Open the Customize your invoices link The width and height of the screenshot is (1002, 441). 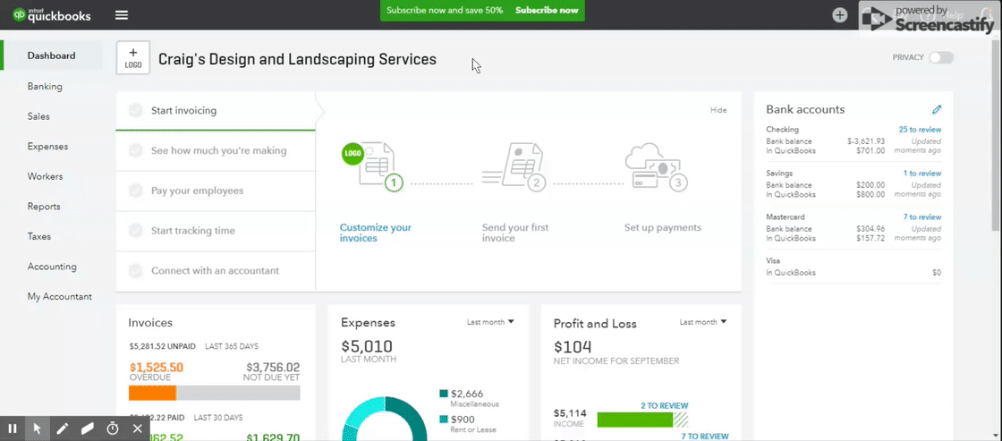tap(376, 233)
